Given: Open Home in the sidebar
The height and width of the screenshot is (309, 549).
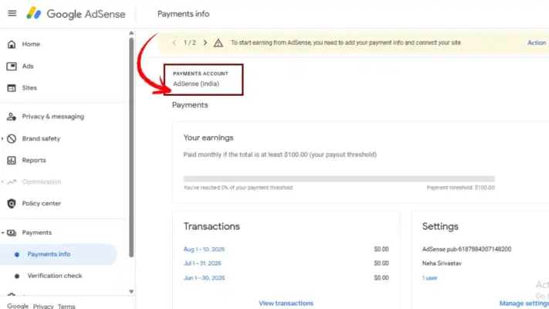Looking at the screenshot, I should [31, 44].
